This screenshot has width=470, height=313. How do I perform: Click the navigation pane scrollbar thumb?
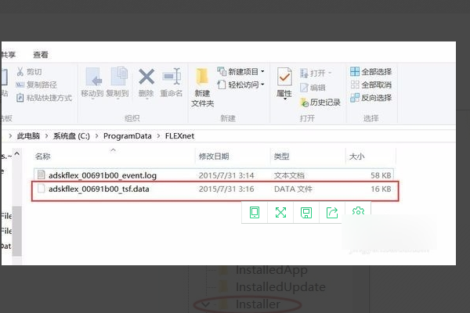[x=17, y=231]
